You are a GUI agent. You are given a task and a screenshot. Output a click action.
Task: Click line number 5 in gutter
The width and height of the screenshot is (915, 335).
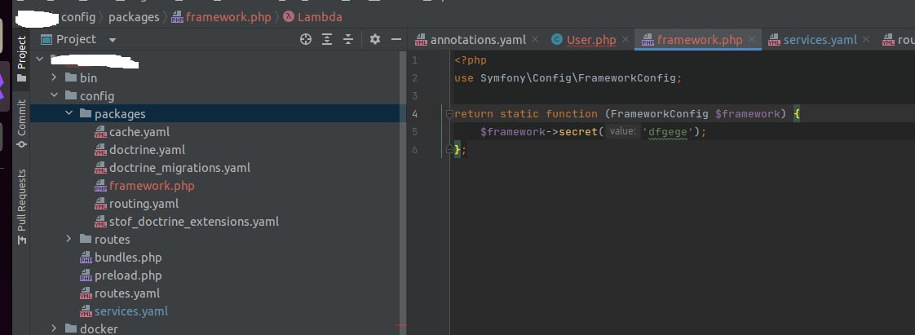click(x=414, y=132)
